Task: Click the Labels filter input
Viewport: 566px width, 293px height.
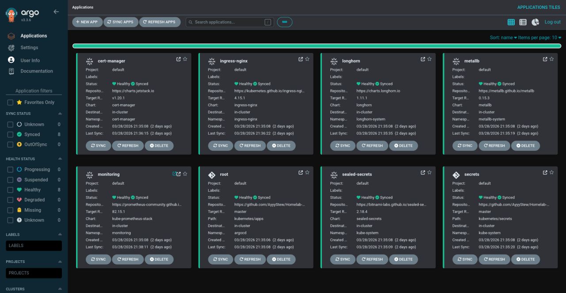Action: (x=34, y=245)
